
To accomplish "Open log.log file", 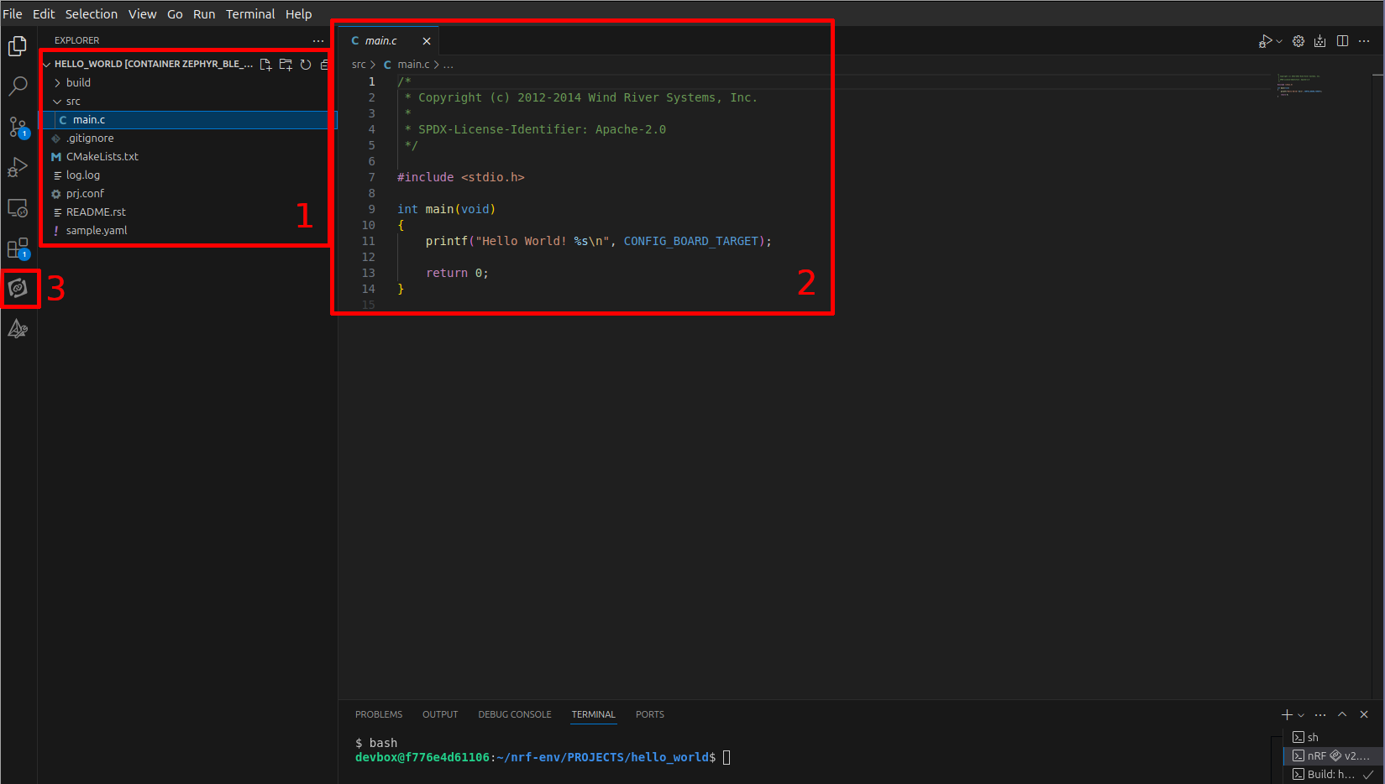I will (x=187, y=175).
